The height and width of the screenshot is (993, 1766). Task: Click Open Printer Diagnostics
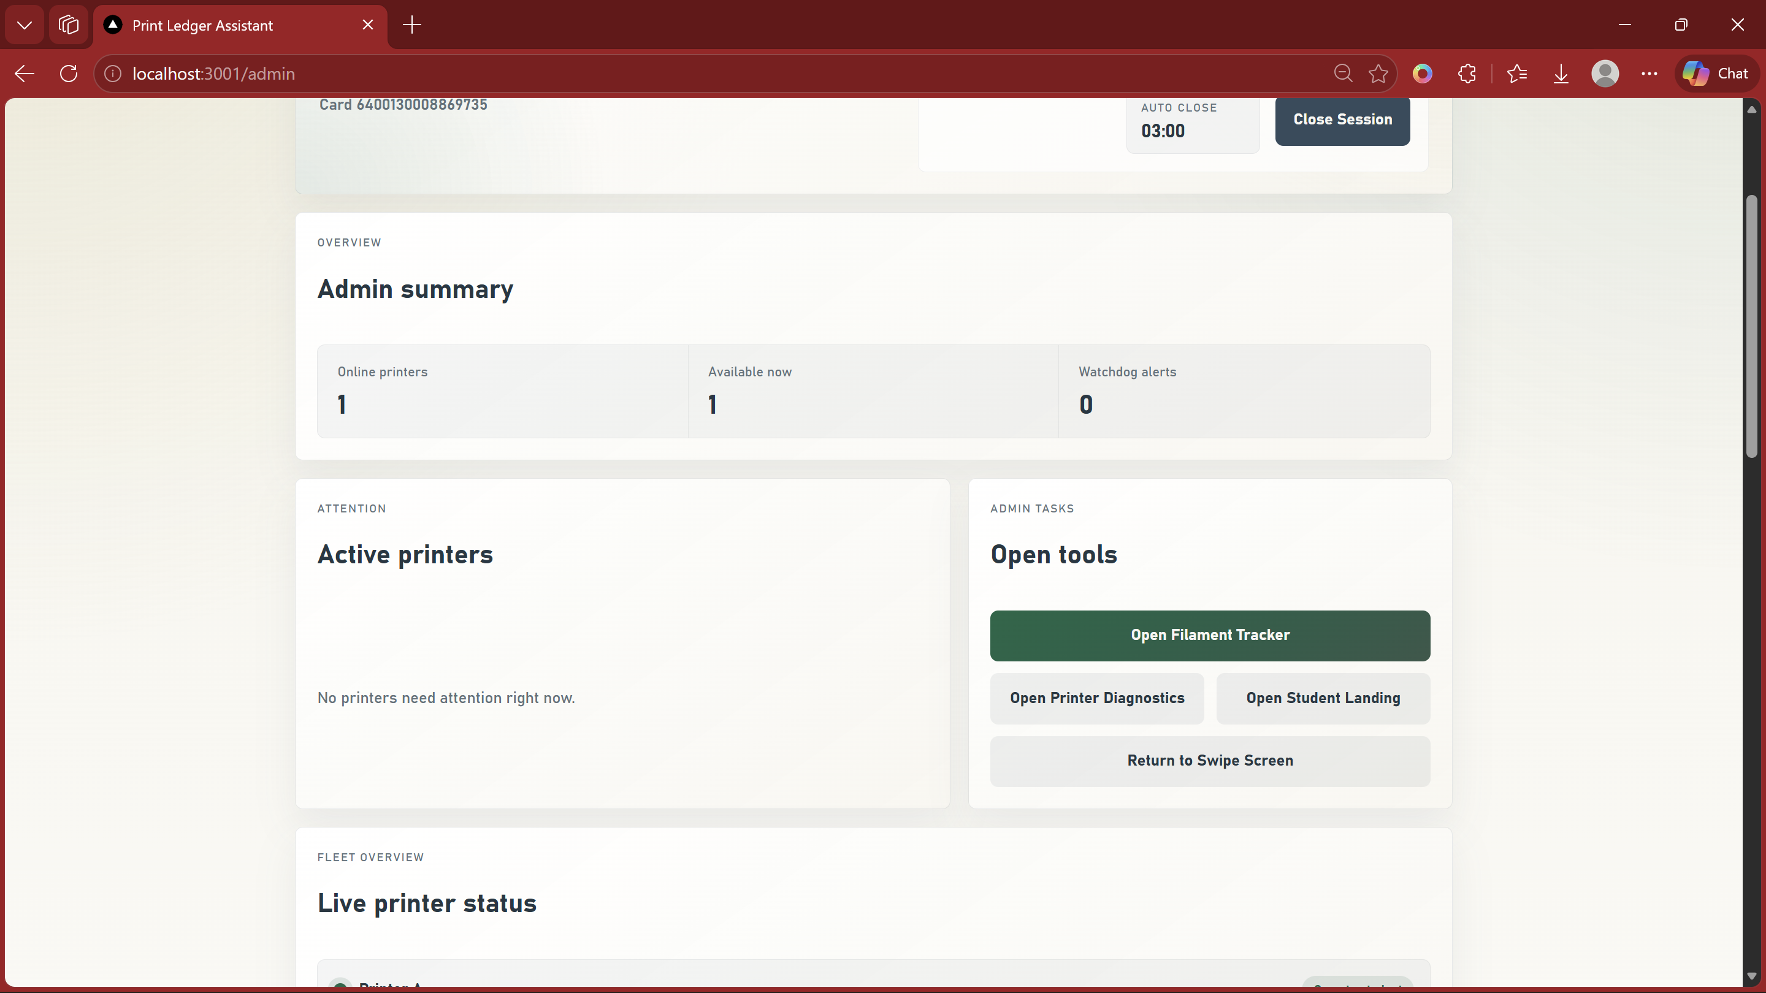(1096, 698)
